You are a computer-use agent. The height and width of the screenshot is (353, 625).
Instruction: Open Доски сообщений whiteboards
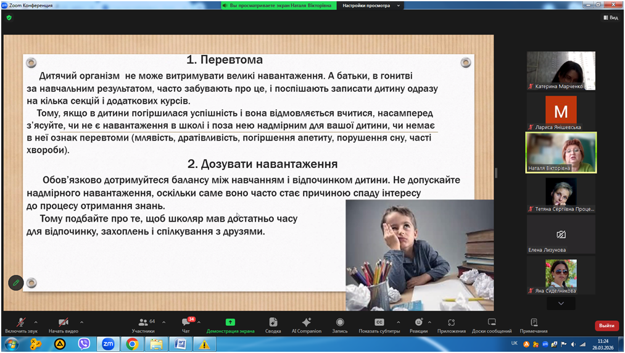[x=492, y=325]
